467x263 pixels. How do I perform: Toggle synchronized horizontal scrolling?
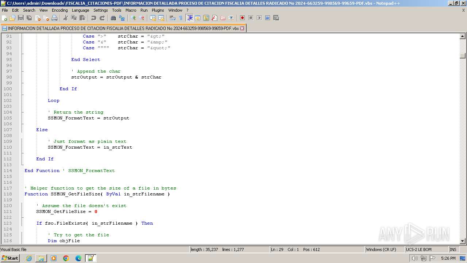click(x=161, y=18)
